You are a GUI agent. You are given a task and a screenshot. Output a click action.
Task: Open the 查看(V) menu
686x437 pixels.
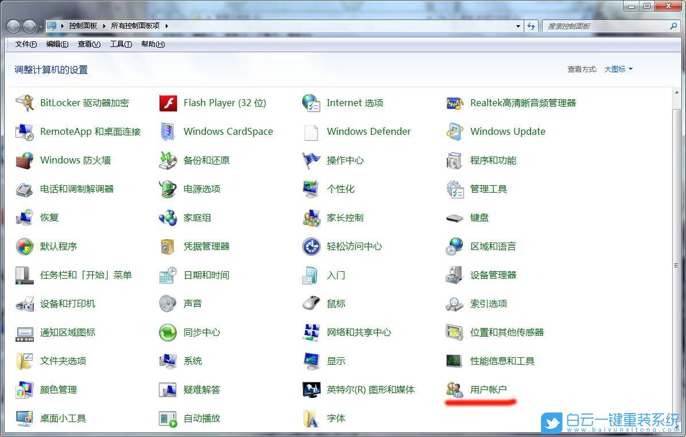point(88,44)
